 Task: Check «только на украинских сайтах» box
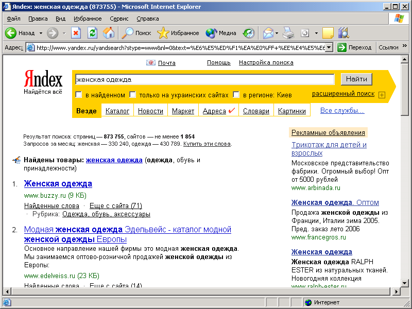click(133, 95)
